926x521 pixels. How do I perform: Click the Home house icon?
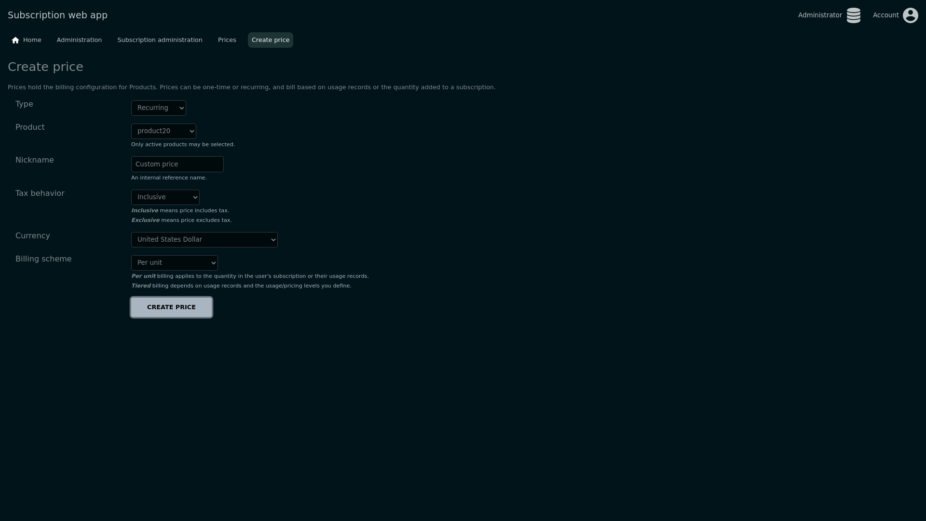(15, 40)
